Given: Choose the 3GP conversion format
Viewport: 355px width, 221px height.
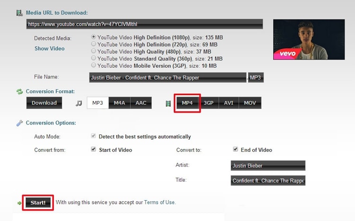Looking at the screenshot, I should coord(209,103).
